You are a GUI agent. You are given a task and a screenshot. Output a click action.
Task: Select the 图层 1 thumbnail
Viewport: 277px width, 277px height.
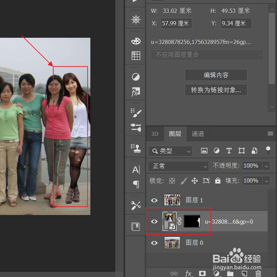coord(172,200)
